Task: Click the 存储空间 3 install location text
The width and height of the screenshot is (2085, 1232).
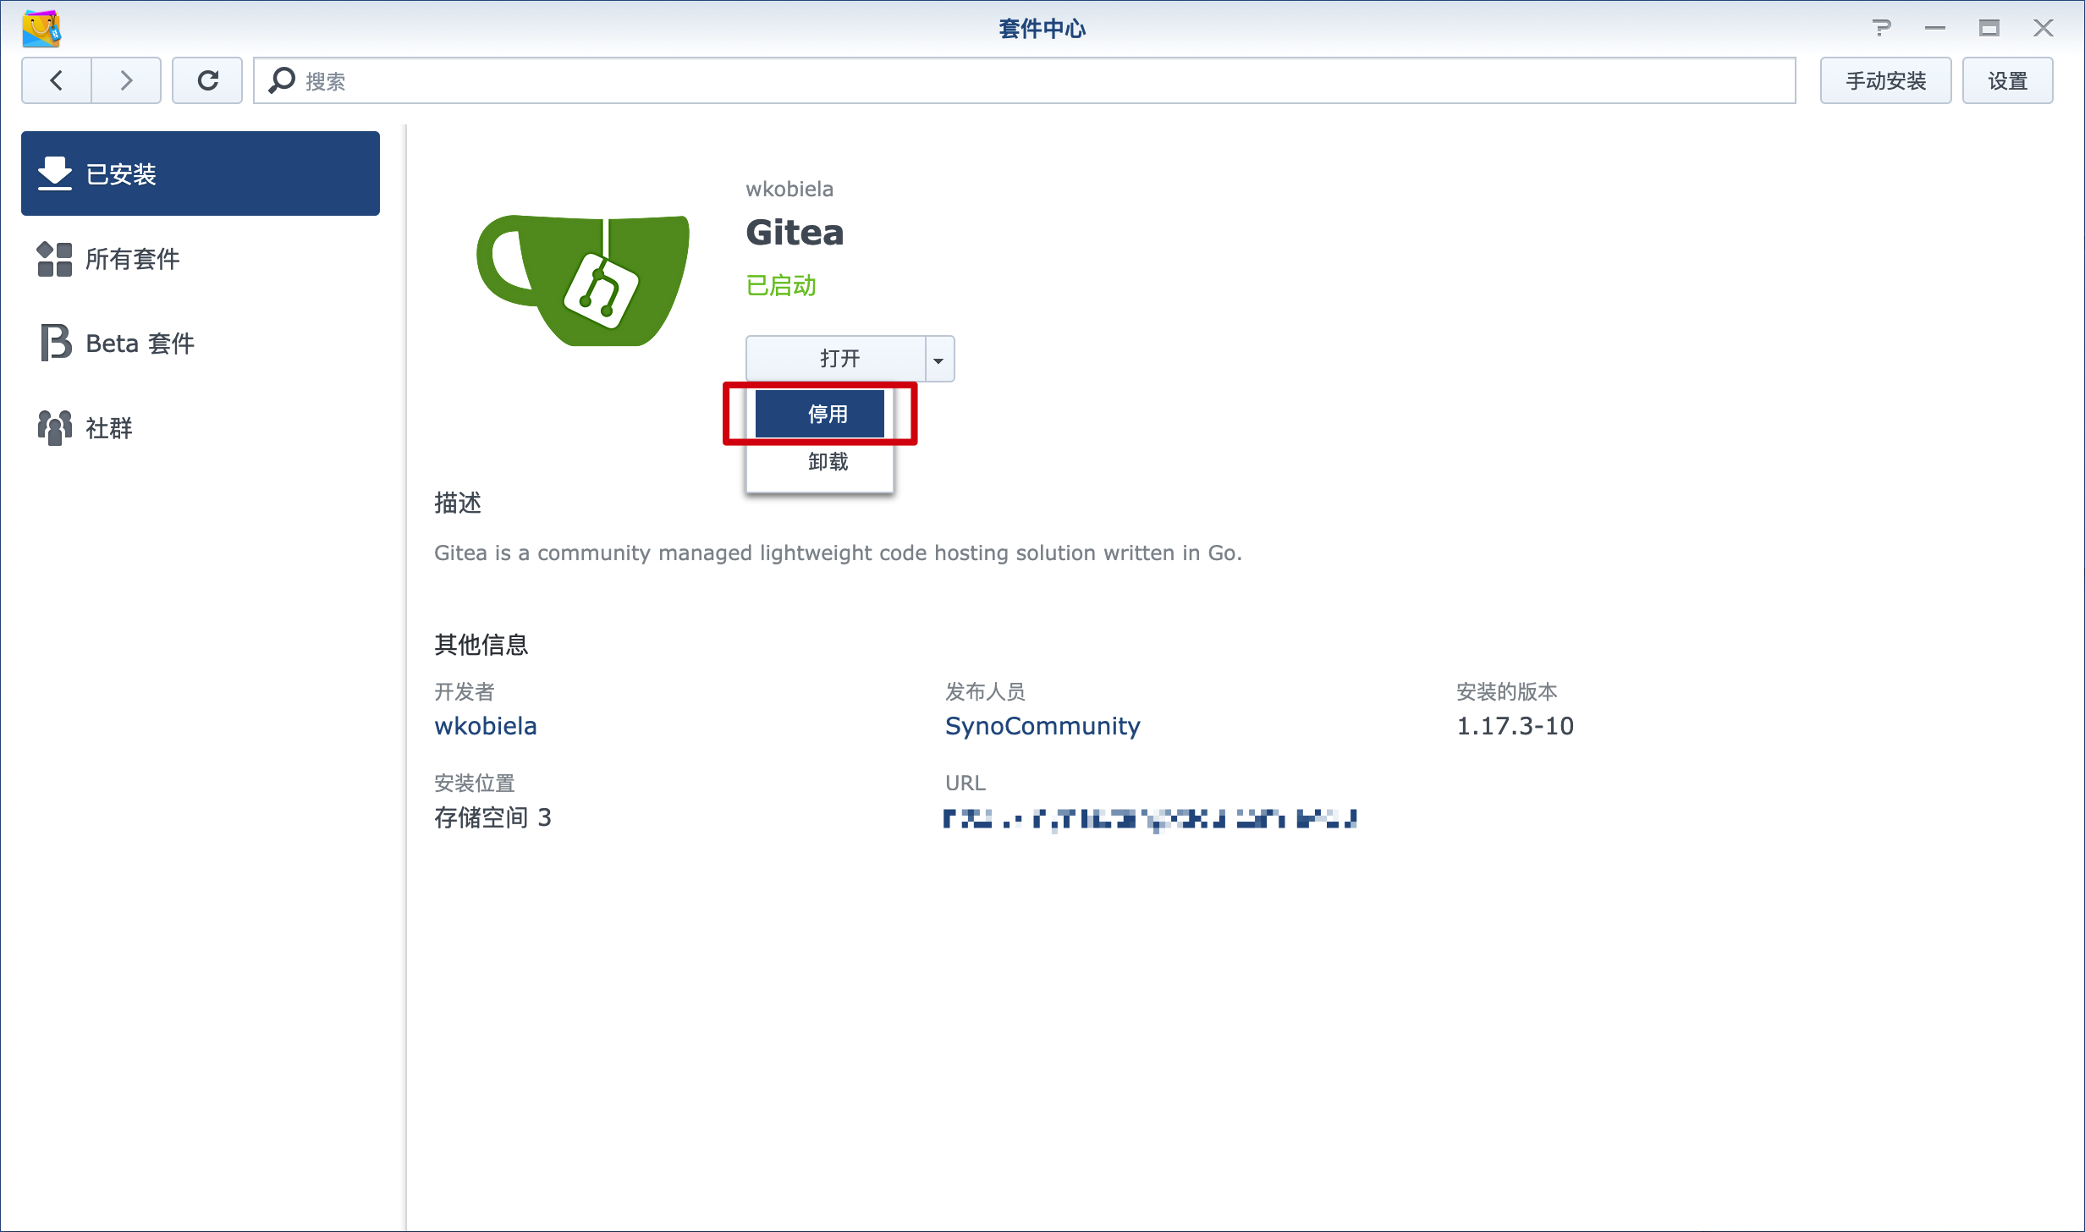Action: 492,817
